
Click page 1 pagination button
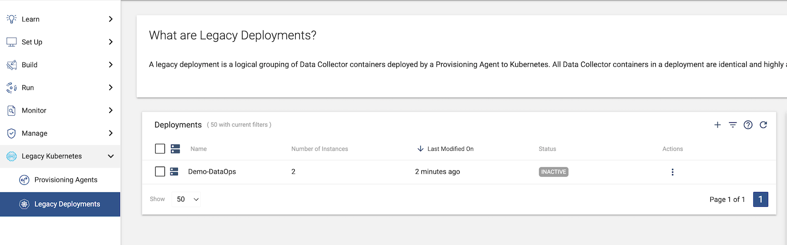[760, 200]
